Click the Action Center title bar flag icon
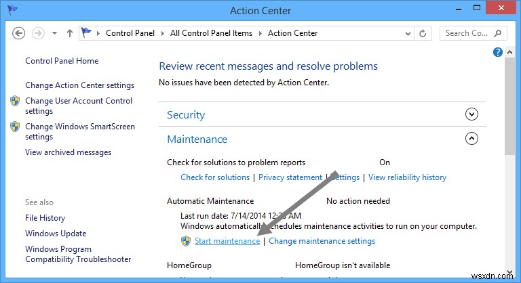This screenshot has height=283, width=521. (12, 10)
